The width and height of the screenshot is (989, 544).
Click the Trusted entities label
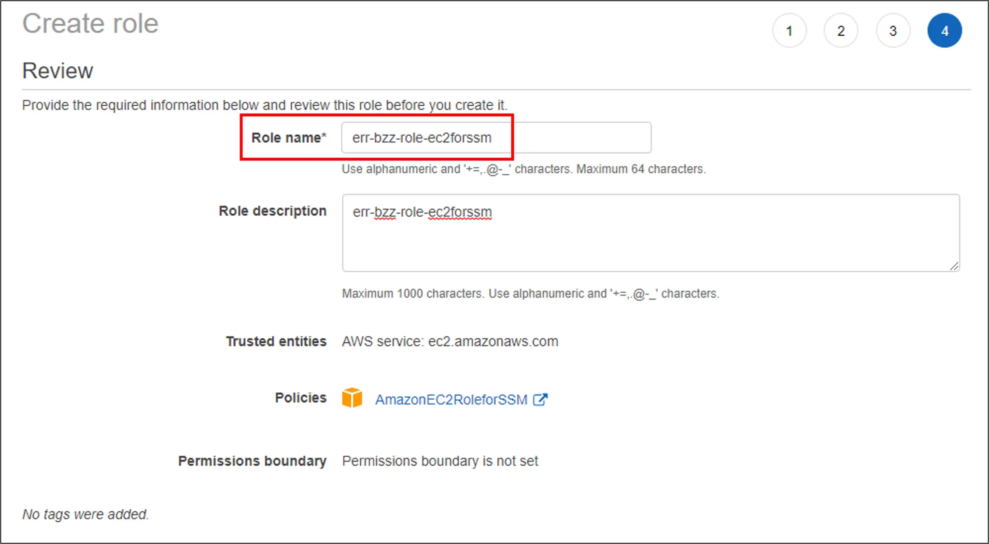tap(276, 341)
